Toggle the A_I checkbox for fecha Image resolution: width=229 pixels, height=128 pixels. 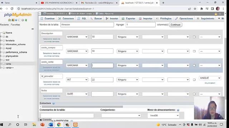coord(194,94)
